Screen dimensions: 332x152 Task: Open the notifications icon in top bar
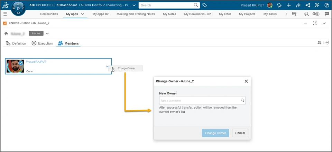pyautogui.click(x=279, y=5)
